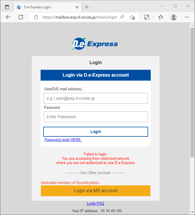Click the browser back arrow
Image resolution: width=195 pixels, height=215 pixels.
point(8,17)
